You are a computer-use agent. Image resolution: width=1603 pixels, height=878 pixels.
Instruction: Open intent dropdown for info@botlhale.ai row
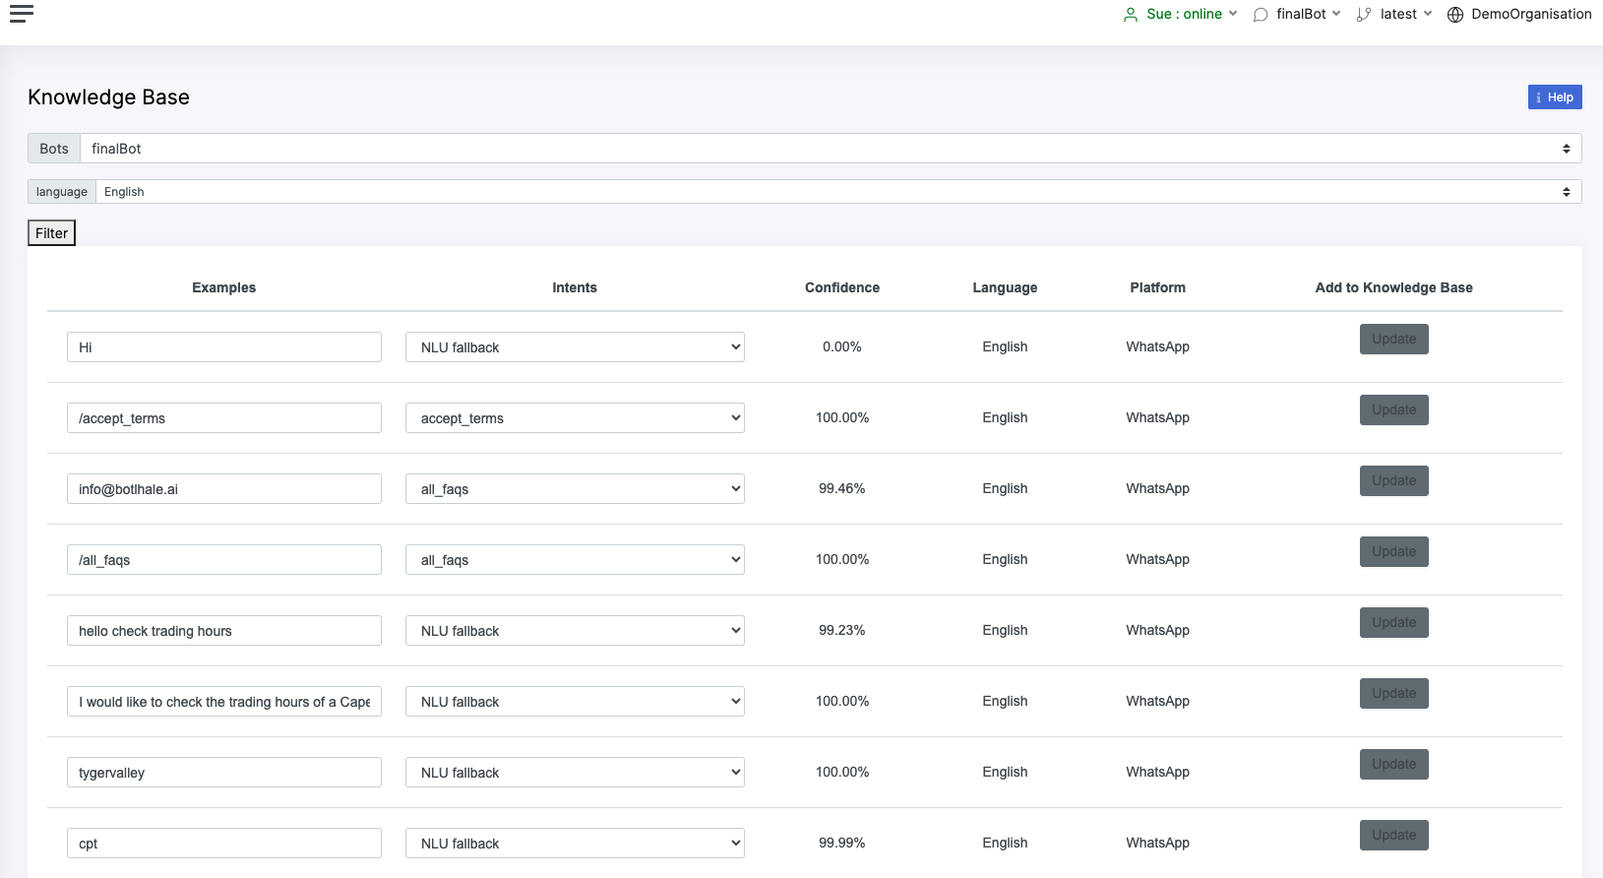pos(575,489)
